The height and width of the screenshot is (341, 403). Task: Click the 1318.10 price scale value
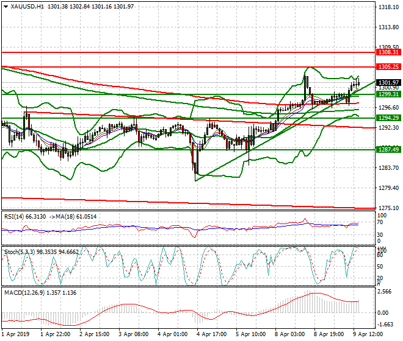point(389,7)
